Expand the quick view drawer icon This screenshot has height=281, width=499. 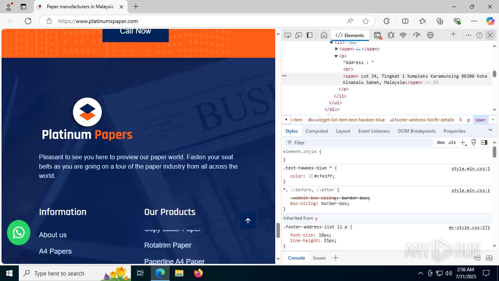point(489,258)
